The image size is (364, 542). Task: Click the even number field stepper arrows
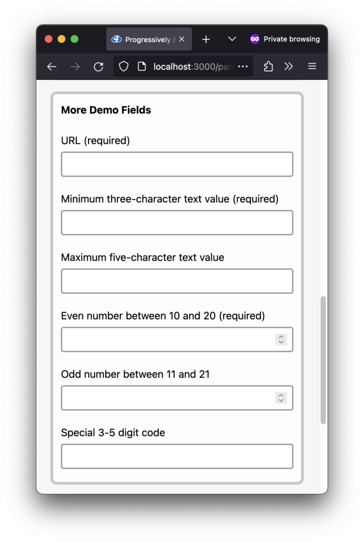pyautogui.click(x=281, y=340)
